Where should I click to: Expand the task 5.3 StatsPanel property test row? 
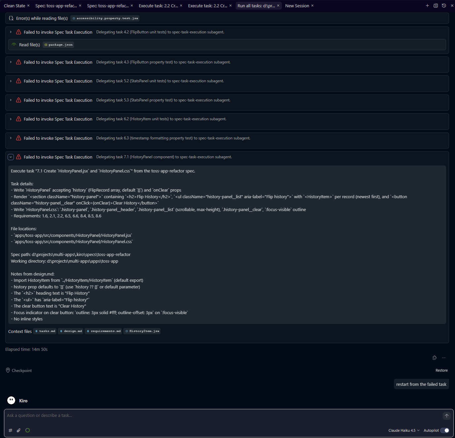[x=11, y=100]
